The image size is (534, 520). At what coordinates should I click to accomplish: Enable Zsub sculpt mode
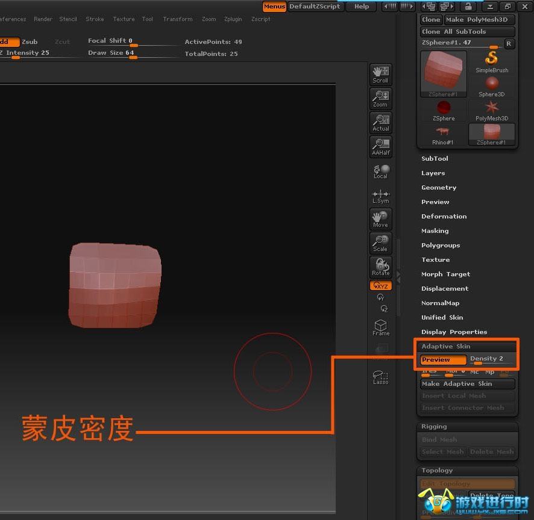pos(30,42)
